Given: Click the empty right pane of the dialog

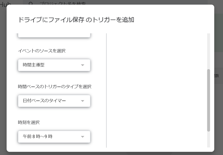Looking at the screenshot, I should 157,91.
